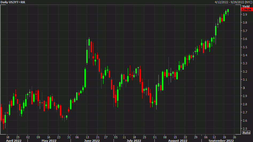Select the July 2022 month label
Image resolution: width=253 pixels, height=142 pixels.
(x=134, y=140)
